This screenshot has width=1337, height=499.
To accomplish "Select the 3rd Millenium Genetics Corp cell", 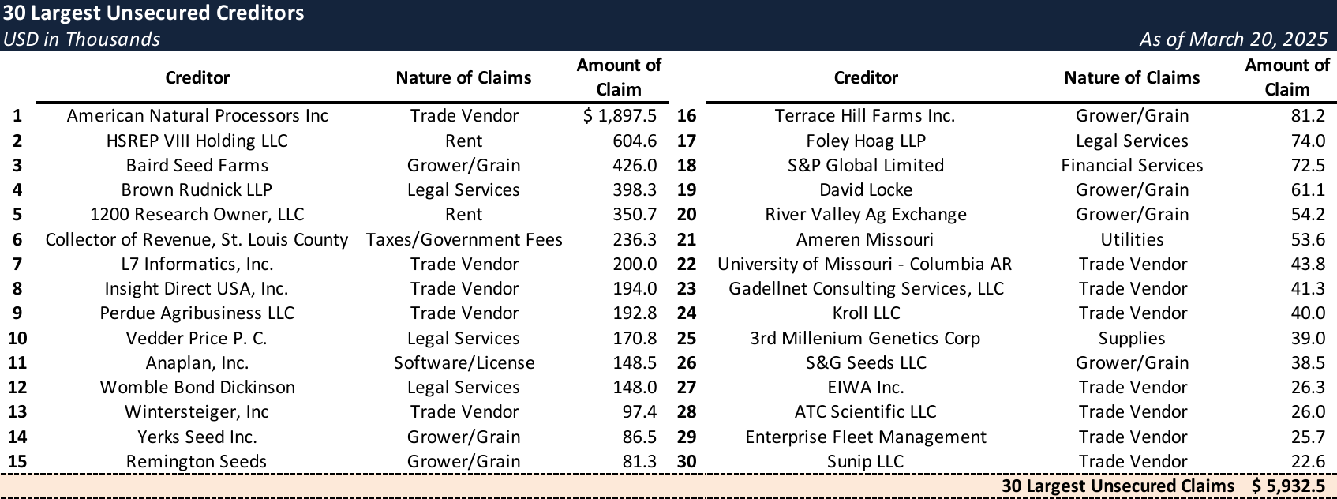I will coord(865,338).
